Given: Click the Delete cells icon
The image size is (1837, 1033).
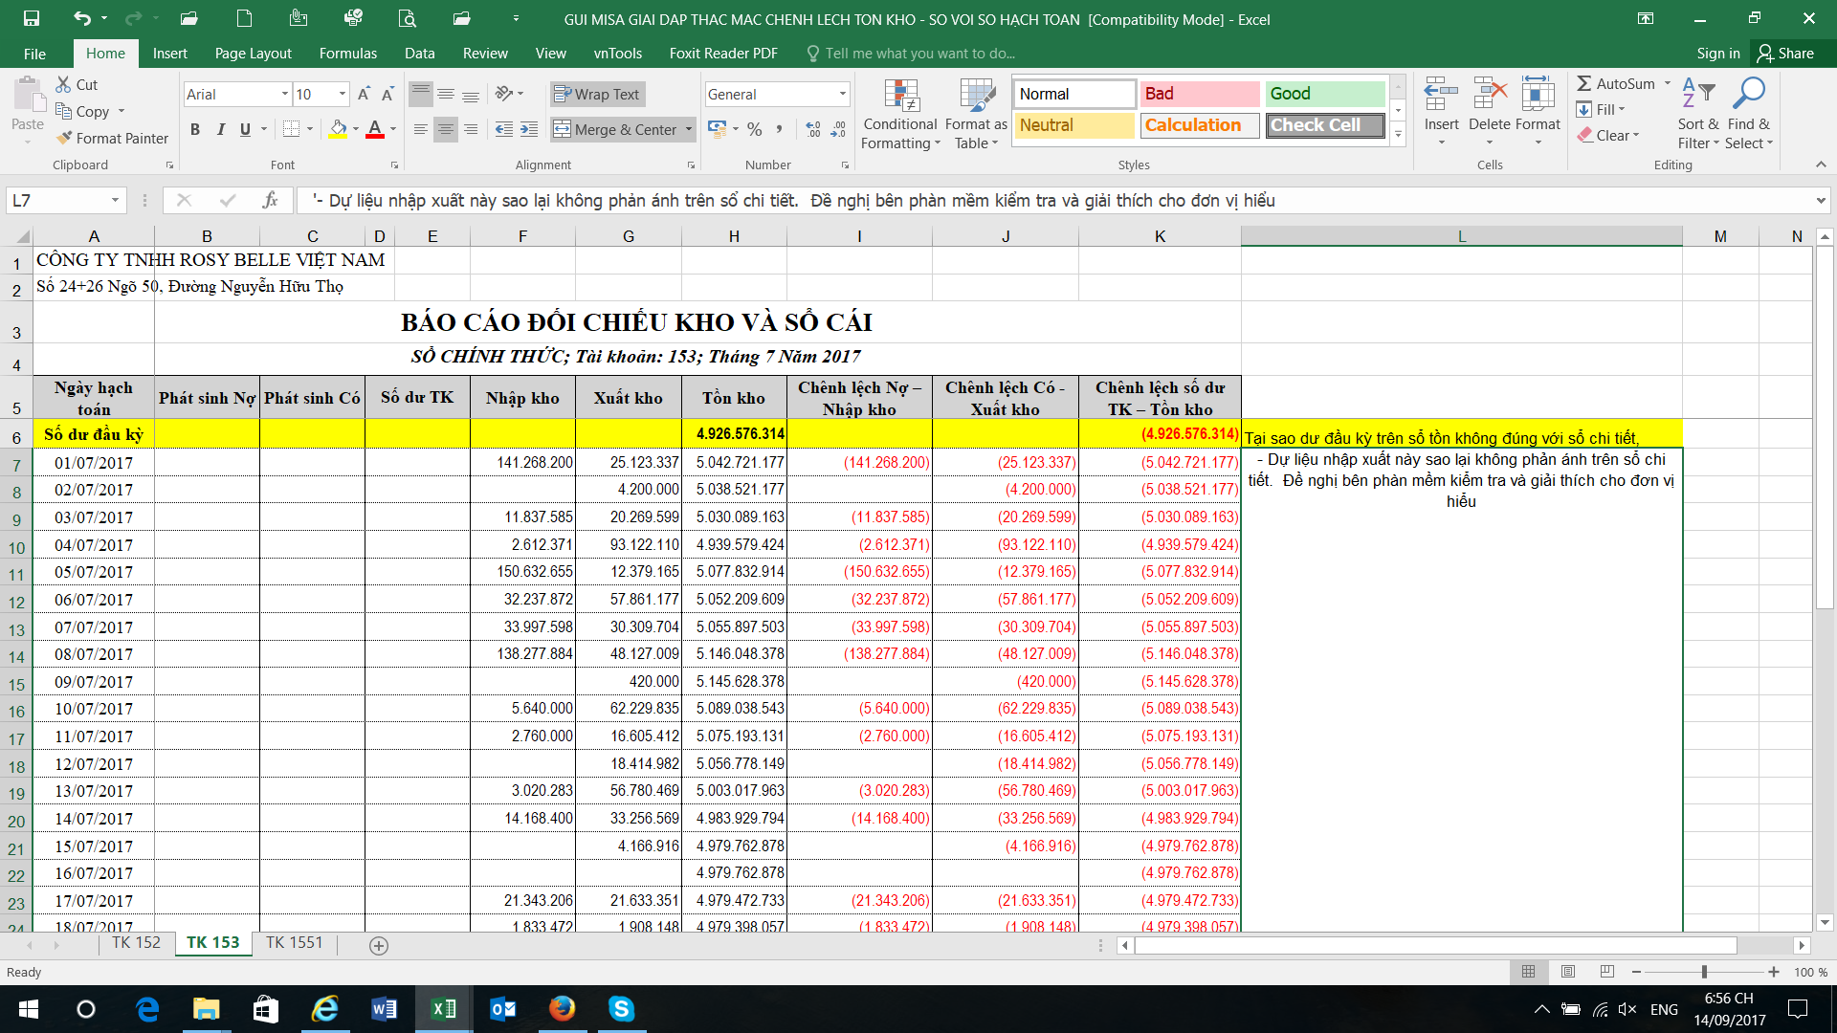Looking at the screenshot, I should tap(1490, 95).
